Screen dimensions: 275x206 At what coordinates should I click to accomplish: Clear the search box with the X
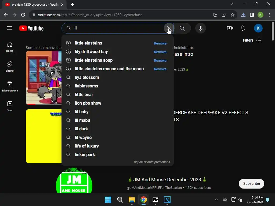(169, 28)
